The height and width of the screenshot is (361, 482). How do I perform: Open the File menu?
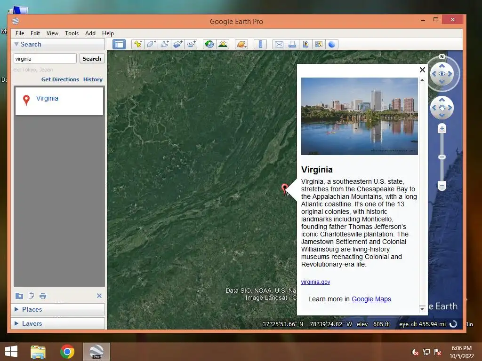[20, 33]
